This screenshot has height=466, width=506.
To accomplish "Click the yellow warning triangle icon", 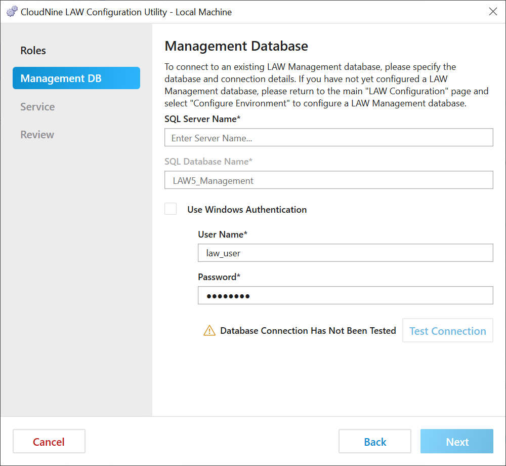I will click(x=209, y=330).
